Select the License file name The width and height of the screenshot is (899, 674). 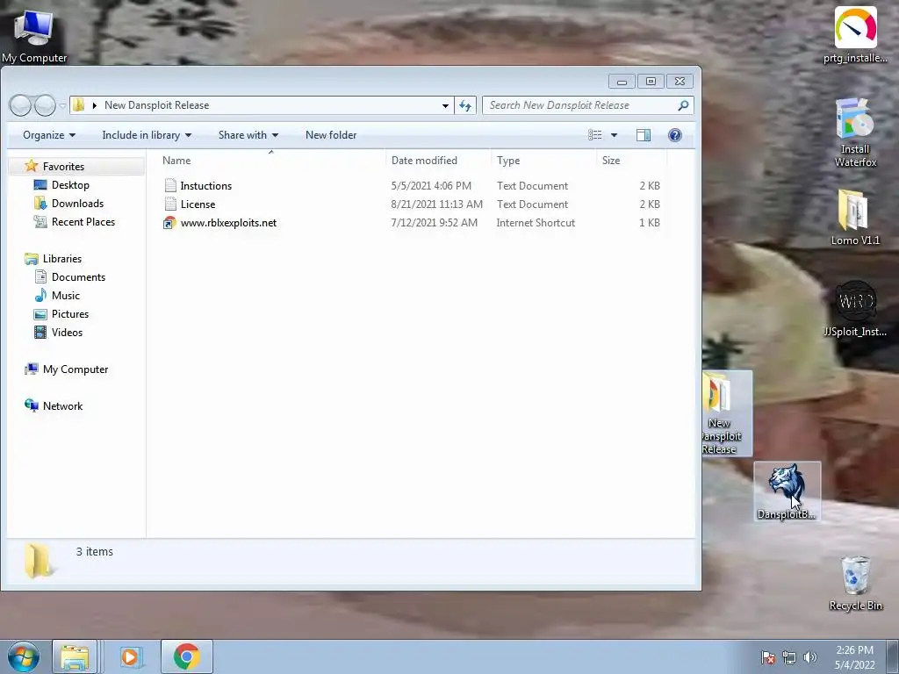tap(198, 204)
